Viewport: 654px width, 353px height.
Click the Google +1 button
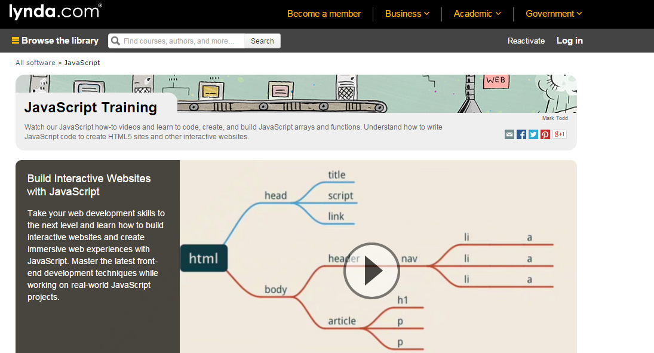tap(560, 134)
